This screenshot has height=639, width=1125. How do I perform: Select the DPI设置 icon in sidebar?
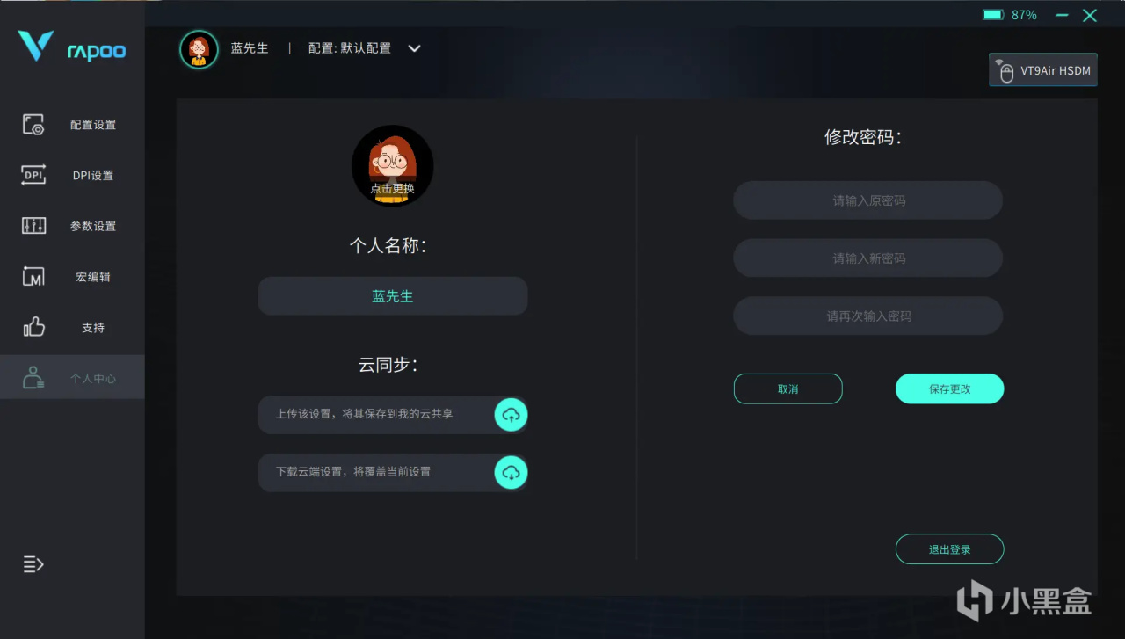pyautogui.click(x=33, y=175)
